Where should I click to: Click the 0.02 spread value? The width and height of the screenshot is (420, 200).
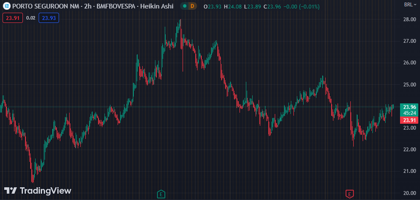[x=31, y=18]
